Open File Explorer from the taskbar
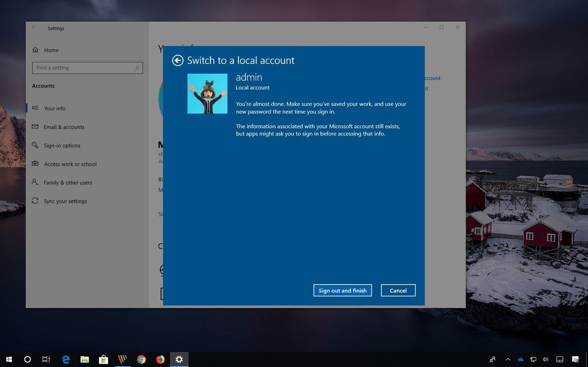This screenshot has height=367, width=588. (x=85, y=359)
